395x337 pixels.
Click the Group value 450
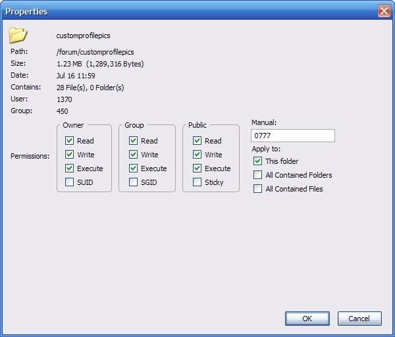pos(63,111)
